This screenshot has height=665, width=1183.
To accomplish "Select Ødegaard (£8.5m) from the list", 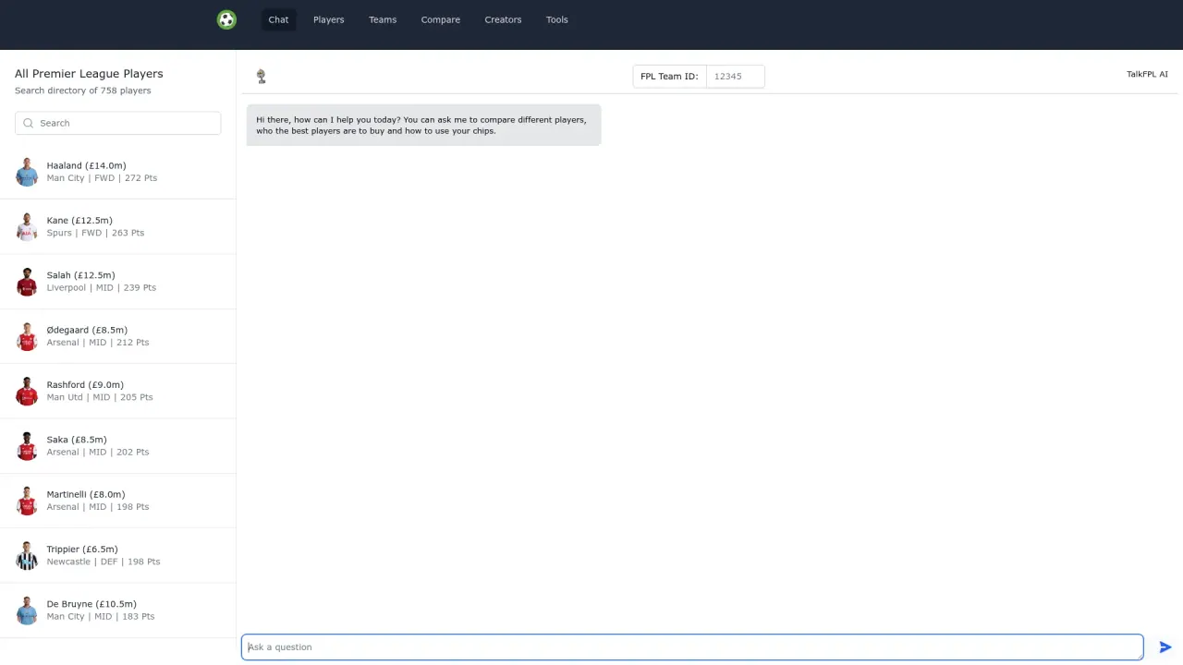I will pos(118,336).
